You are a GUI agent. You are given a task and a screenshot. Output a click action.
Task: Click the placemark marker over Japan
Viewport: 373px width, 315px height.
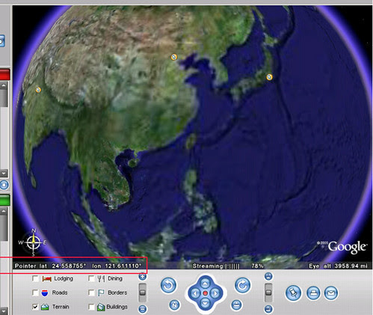pyautogui.click(x=269, y=77)
